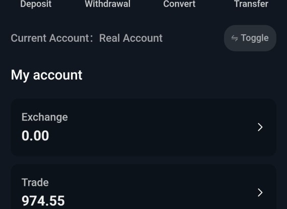
Task: Click the Current Account label
Action: tap(52, 38)
